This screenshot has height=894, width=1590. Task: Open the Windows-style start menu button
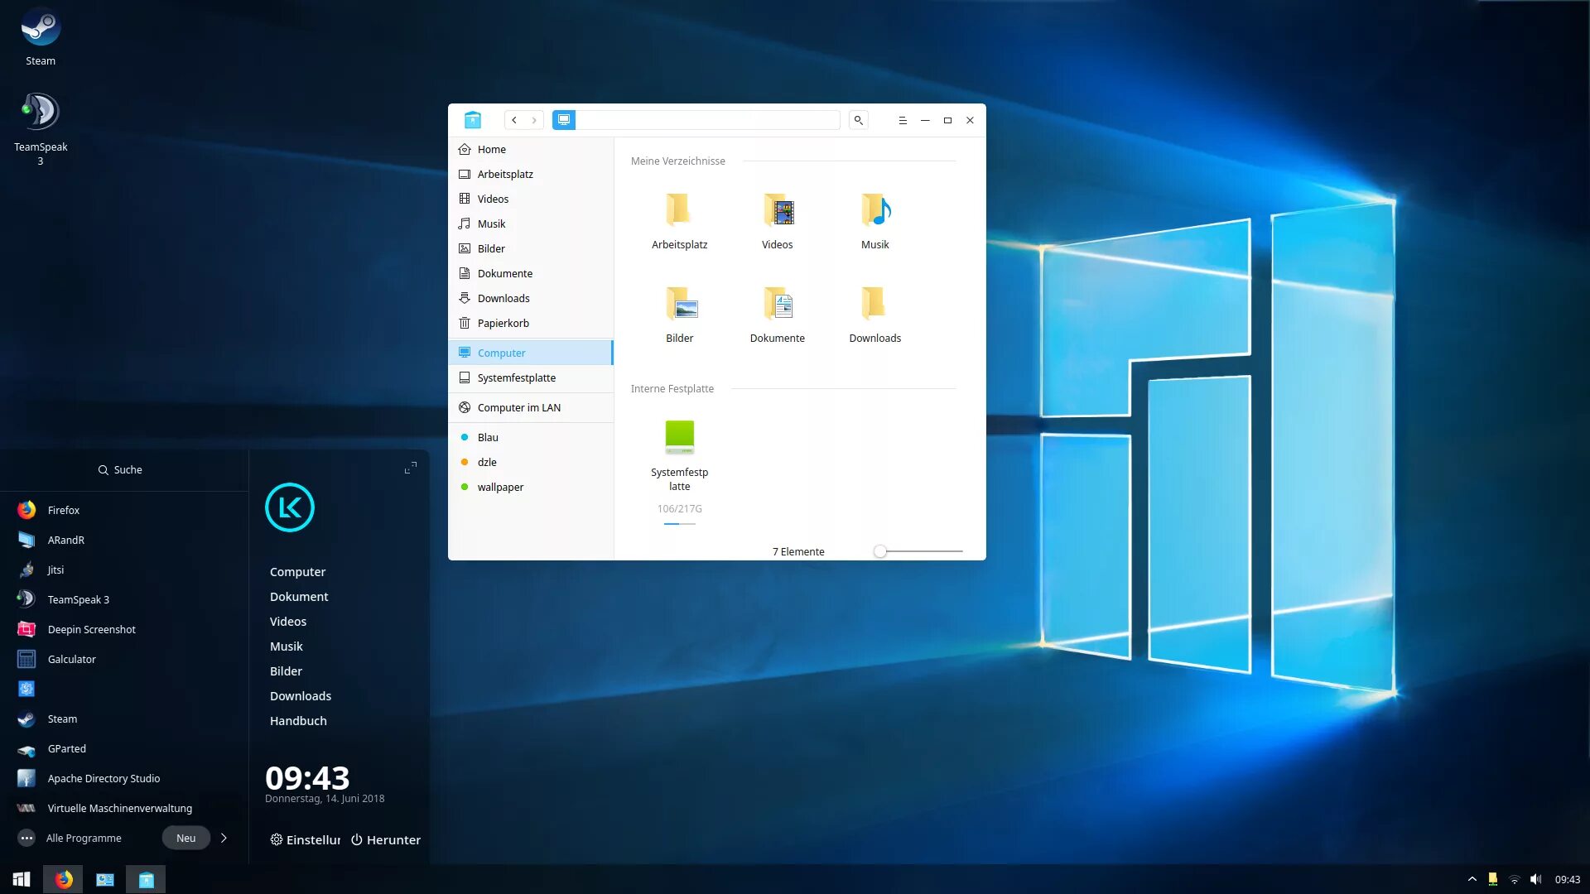click(22, 879)
